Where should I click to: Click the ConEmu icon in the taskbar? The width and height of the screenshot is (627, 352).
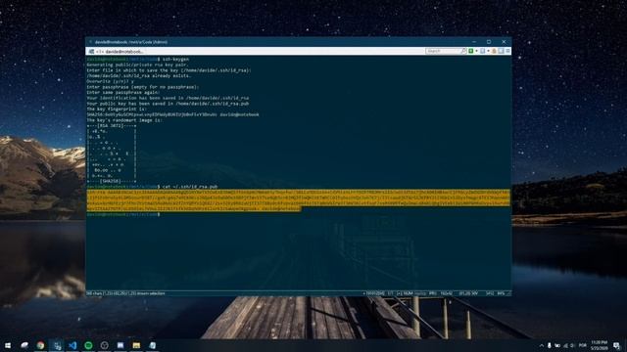click(57, 345)
